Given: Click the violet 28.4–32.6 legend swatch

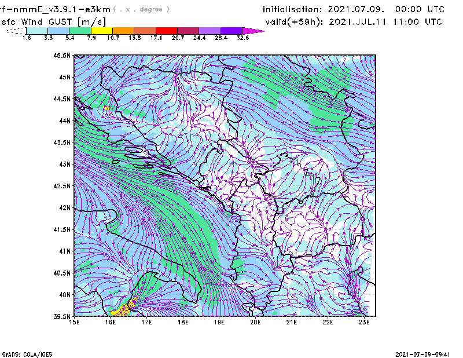Looking at the screenshot, I should [231, 31].
